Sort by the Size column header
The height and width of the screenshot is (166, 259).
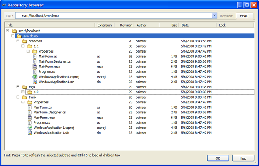169,25
